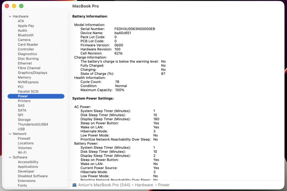Open the SAS hardware entry

[21, 106]
